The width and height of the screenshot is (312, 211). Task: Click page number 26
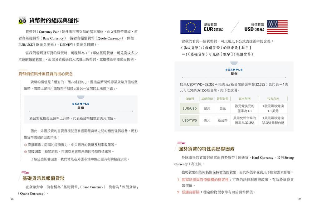(12, 199)
